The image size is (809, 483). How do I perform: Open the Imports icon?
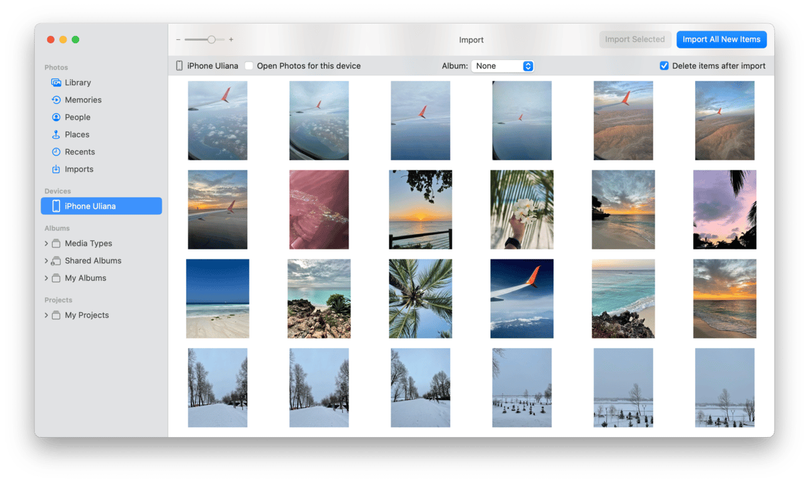57,169
